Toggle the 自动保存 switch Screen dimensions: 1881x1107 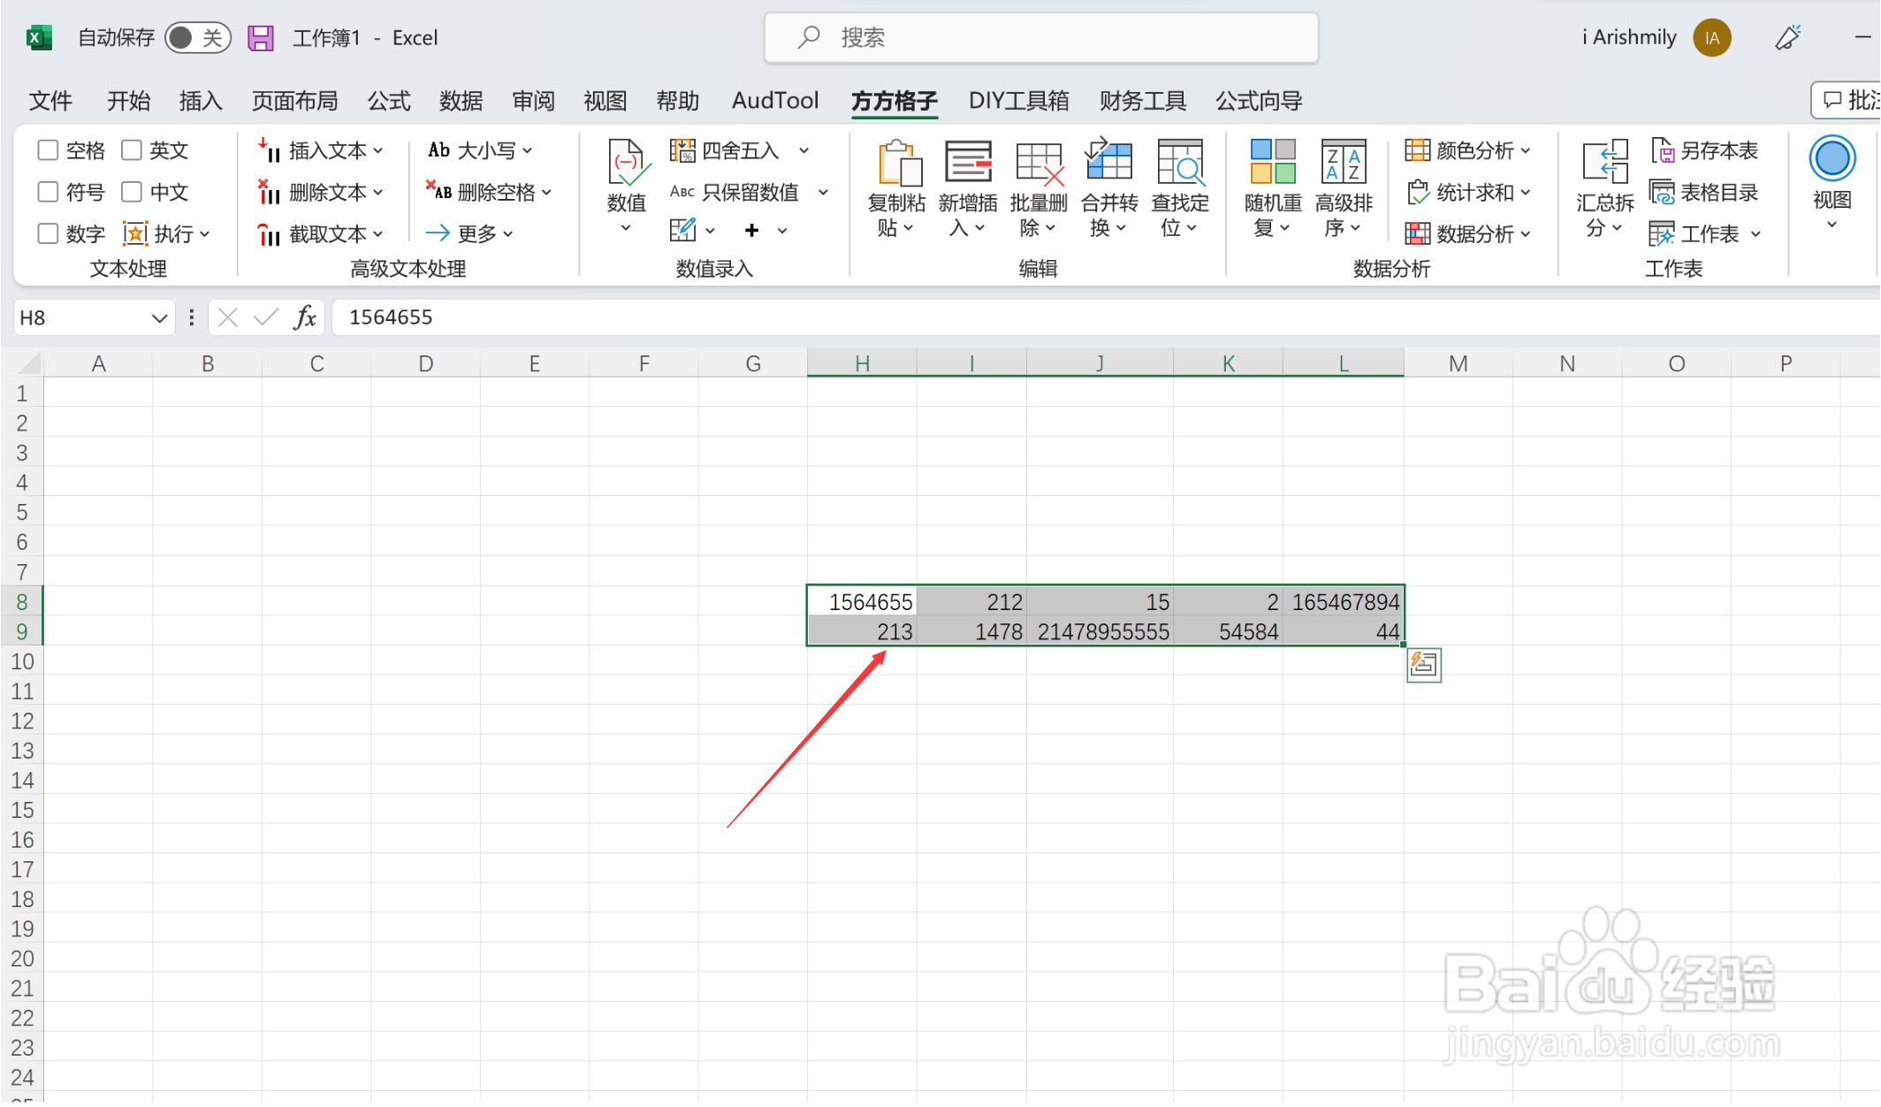coord(196,37)
